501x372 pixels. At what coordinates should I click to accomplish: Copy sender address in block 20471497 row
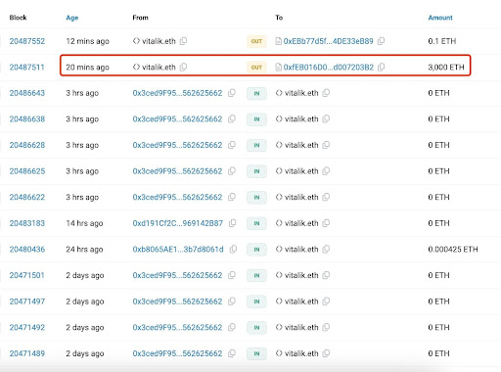232,302
